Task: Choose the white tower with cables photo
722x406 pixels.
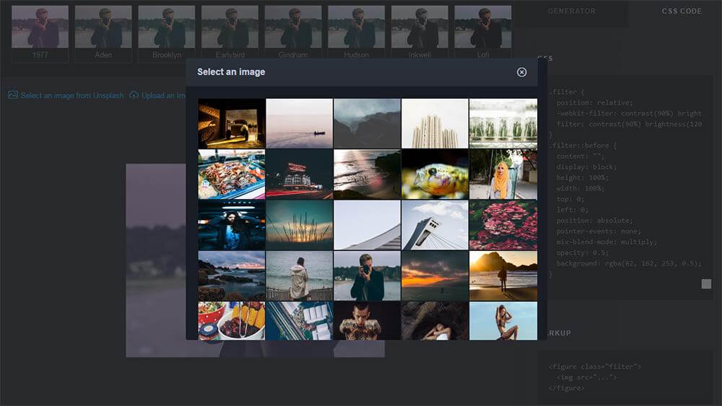Action: (435, 225)
